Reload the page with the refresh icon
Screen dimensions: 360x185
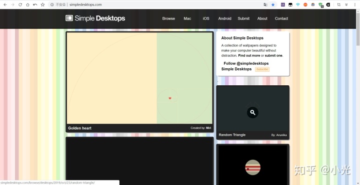(20, 4)
